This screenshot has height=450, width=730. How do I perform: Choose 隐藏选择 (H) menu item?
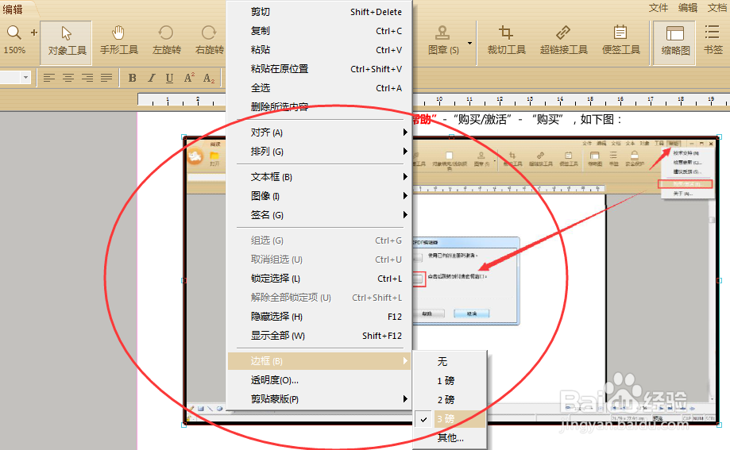click(319, 317)
